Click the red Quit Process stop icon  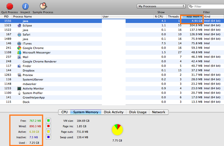(9, 6)
